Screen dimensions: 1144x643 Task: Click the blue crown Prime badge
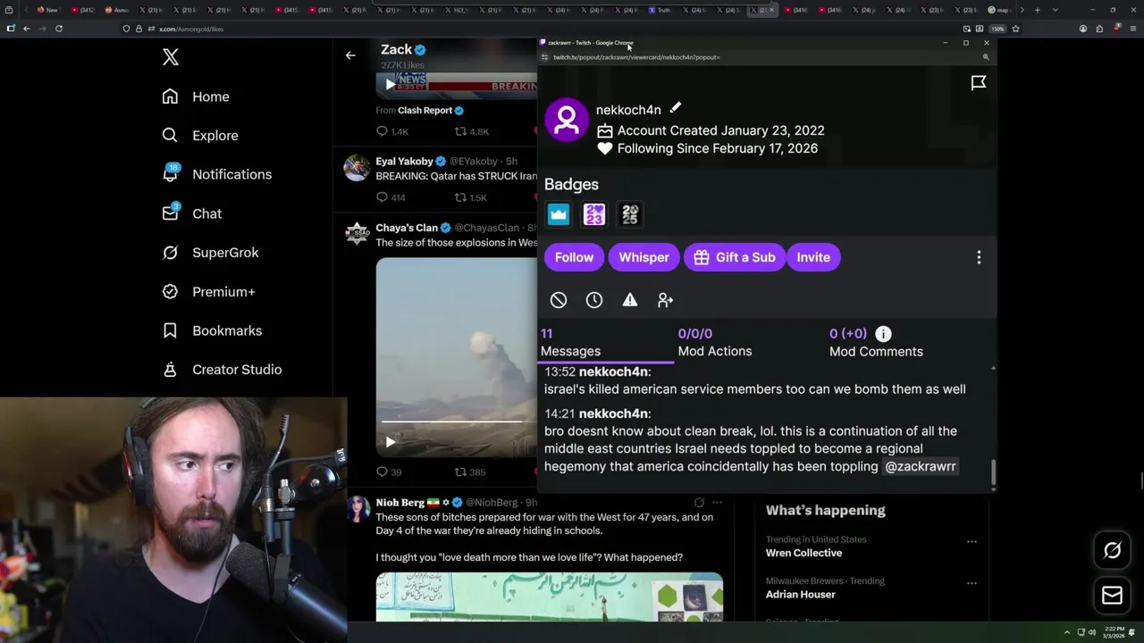click(559, 214)
